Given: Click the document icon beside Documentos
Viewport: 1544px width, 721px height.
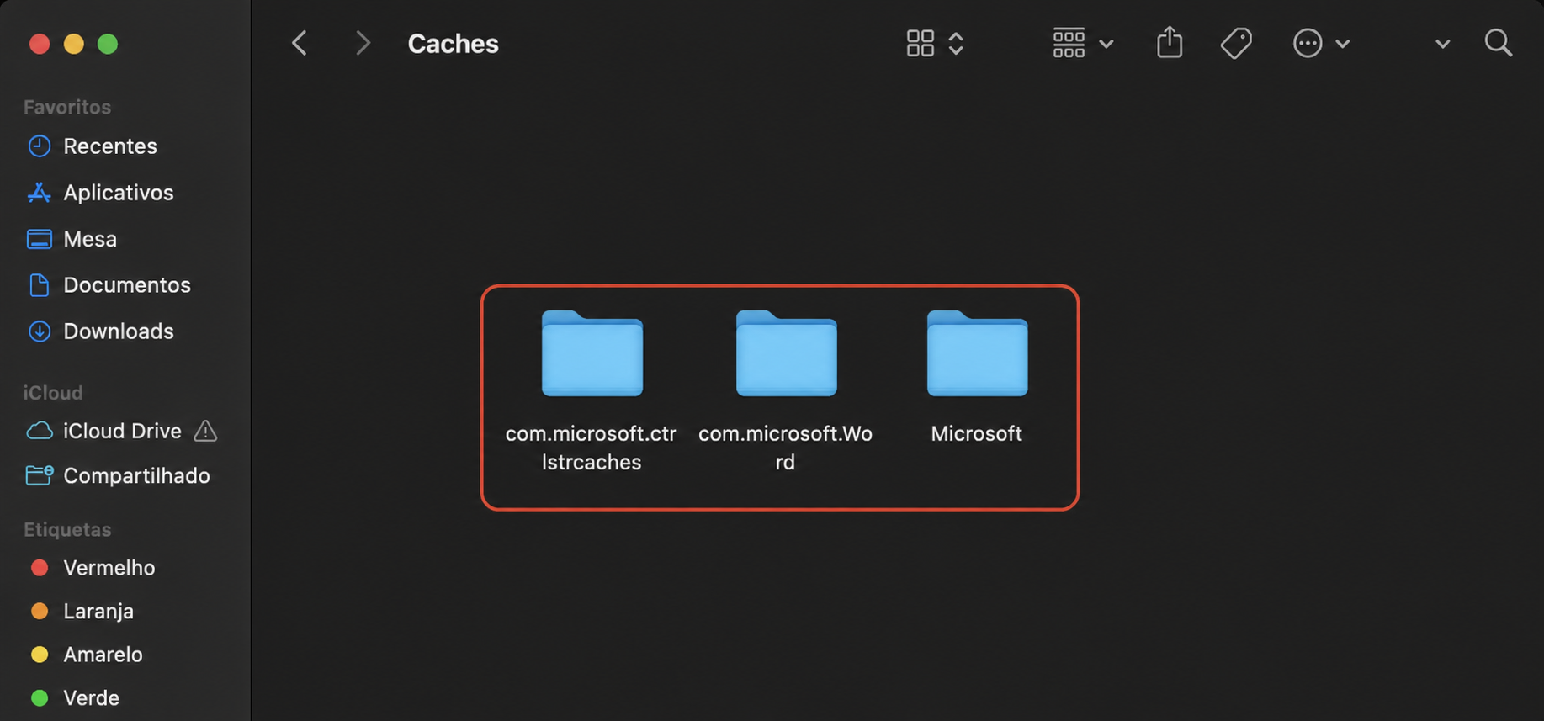Looking at the screenshot, I should 39,285.
